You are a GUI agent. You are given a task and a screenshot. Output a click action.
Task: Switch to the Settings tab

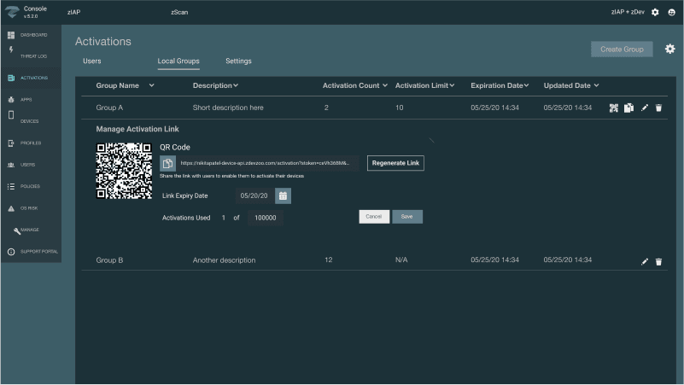(238, 61)
